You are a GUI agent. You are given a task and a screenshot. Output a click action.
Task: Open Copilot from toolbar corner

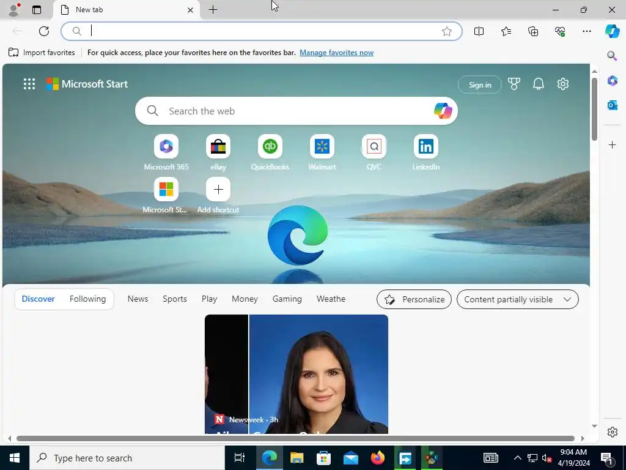[x=612, y=31]
